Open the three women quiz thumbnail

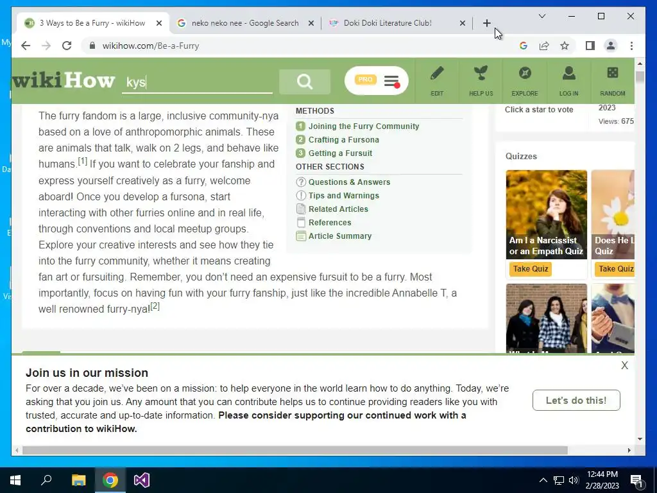coord(547,318)
